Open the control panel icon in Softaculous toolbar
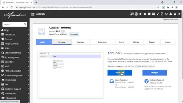The image size is (183, 103). click(132, 14)
